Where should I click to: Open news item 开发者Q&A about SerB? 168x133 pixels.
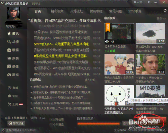(x=62, y=38)
